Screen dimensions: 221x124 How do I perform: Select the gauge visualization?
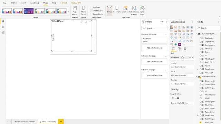[x=180, y=38]
